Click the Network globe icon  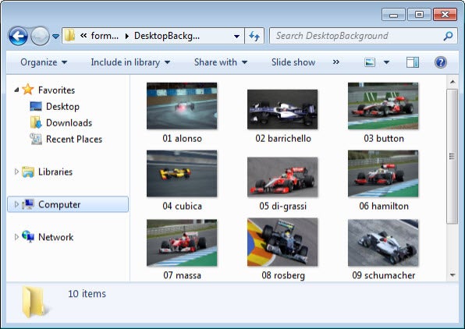pyautogui.click(x=28, y=236)
